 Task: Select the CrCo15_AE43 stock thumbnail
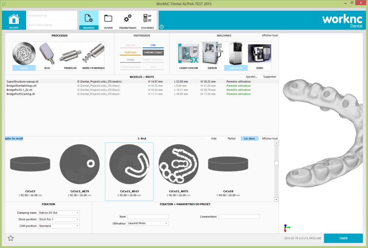[129, 171]
